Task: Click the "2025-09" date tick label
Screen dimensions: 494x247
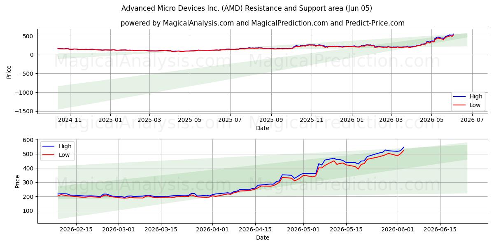Action: (271, 120)
